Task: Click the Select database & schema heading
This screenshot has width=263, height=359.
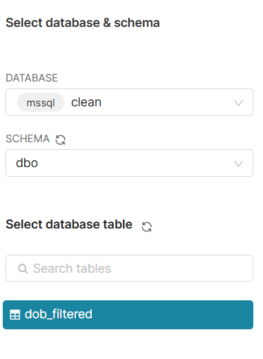Action: tap(83, 23)
